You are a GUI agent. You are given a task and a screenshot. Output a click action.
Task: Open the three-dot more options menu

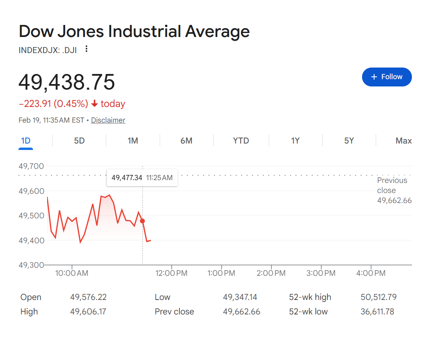(86, 49)
